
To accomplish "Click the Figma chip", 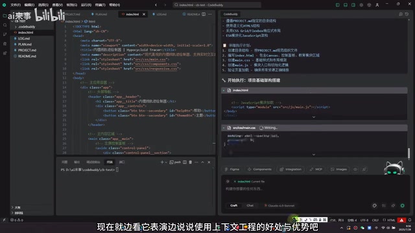I will [x=232, y=170].
